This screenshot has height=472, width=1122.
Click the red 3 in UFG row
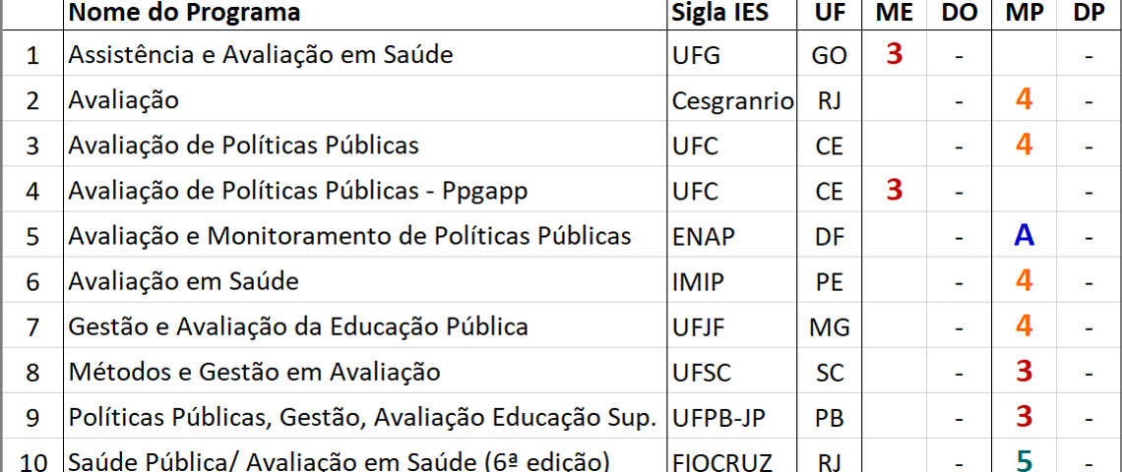[894, 54]
